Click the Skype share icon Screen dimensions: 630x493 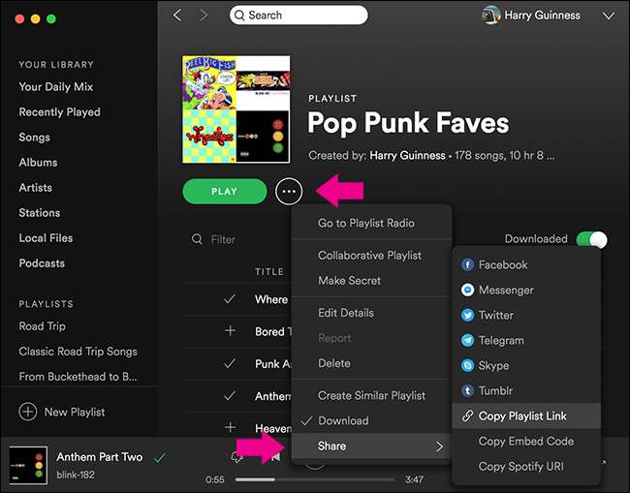coord(468,365)
